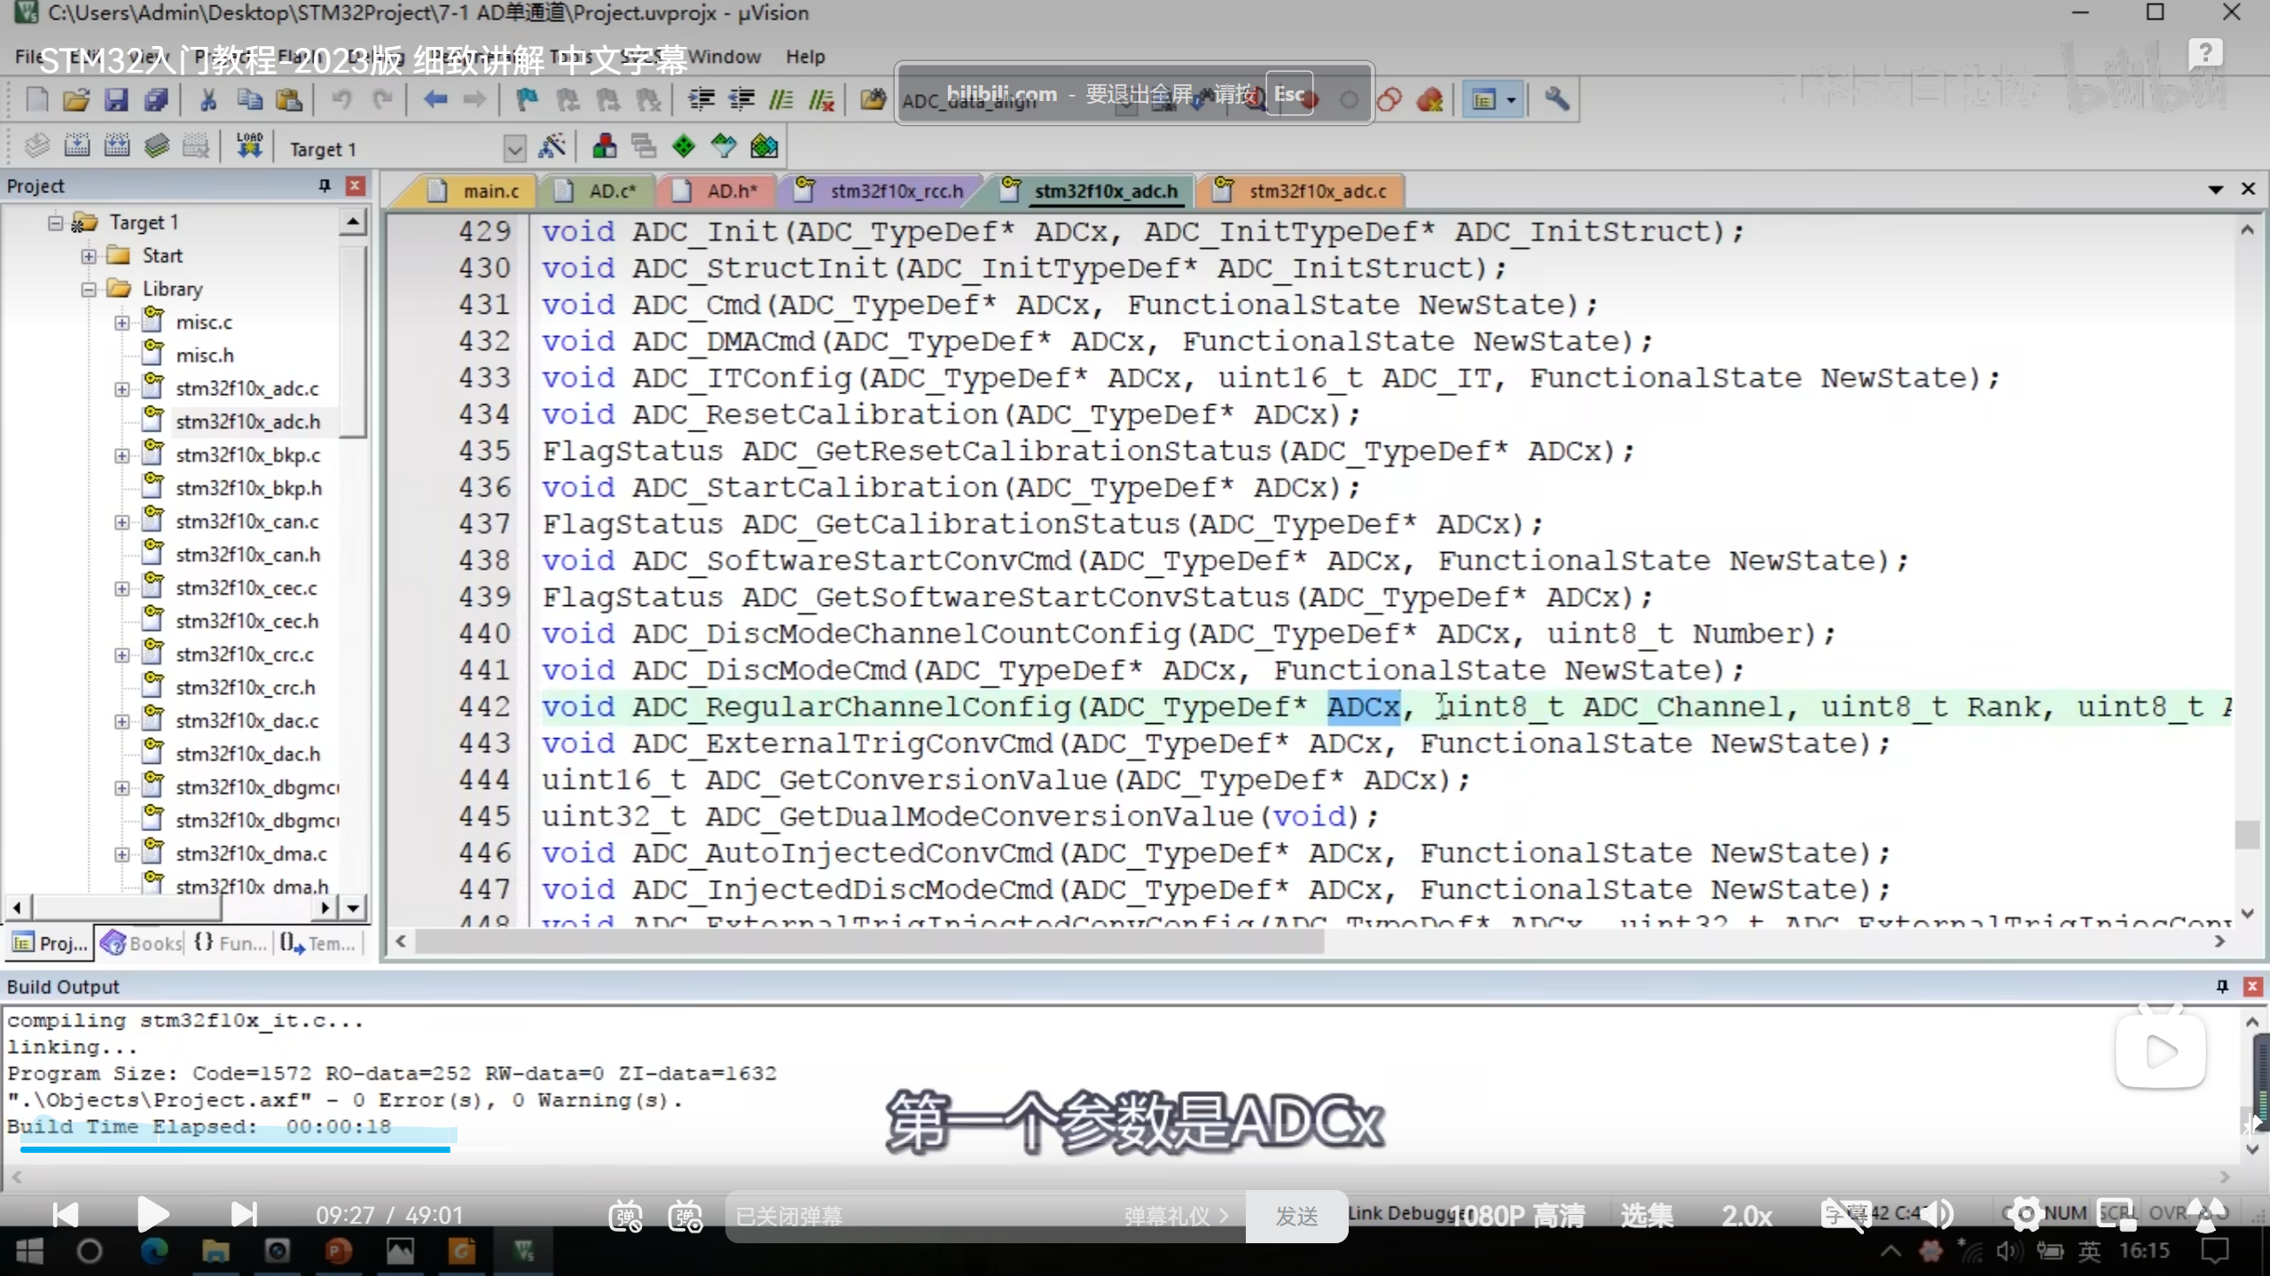Play the video

pos(153,1215)
